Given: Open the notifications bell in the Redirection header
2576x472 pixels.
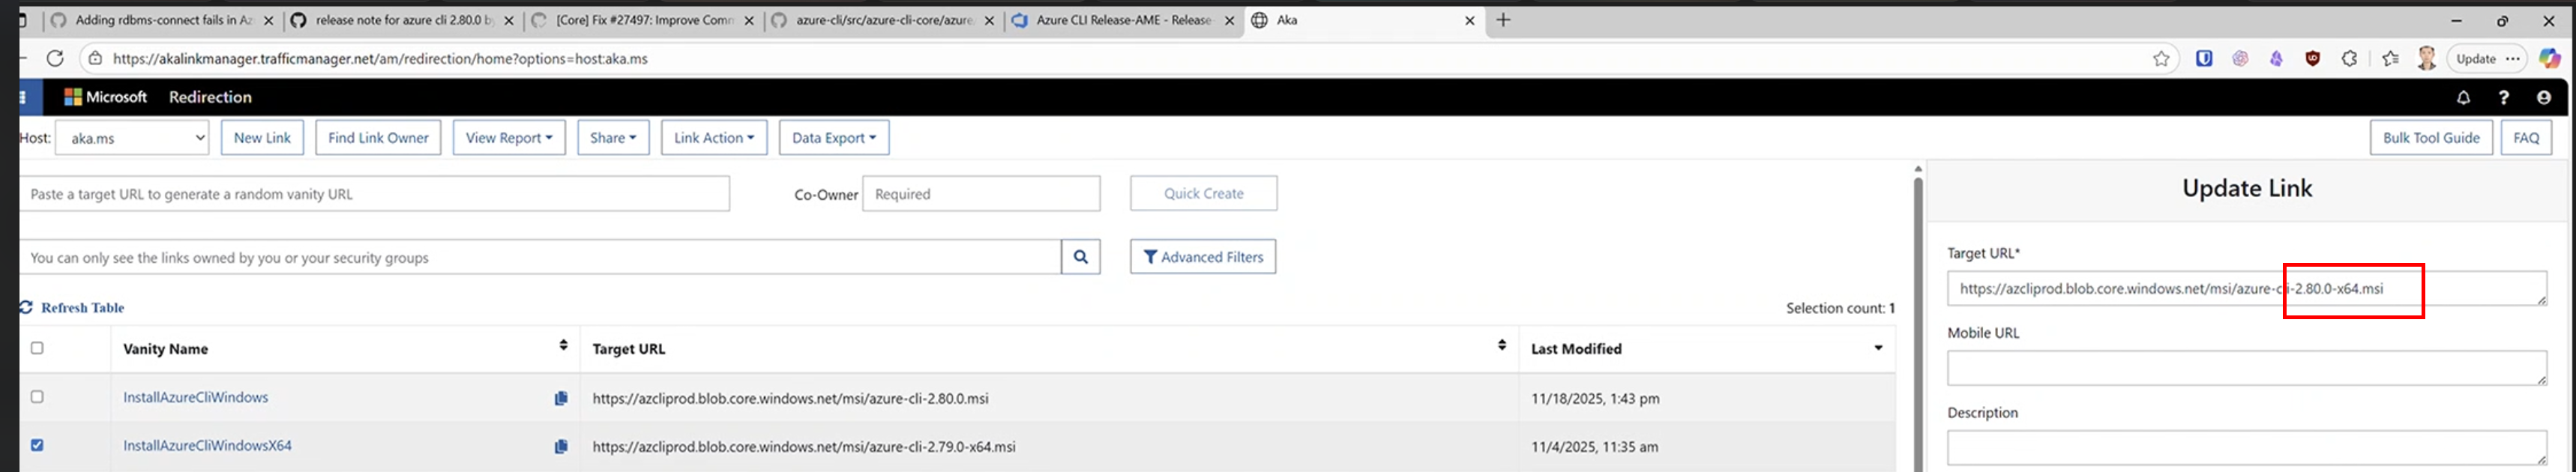Looking at the screenshot, I should pyautogui.click(x=2463, y=97).
